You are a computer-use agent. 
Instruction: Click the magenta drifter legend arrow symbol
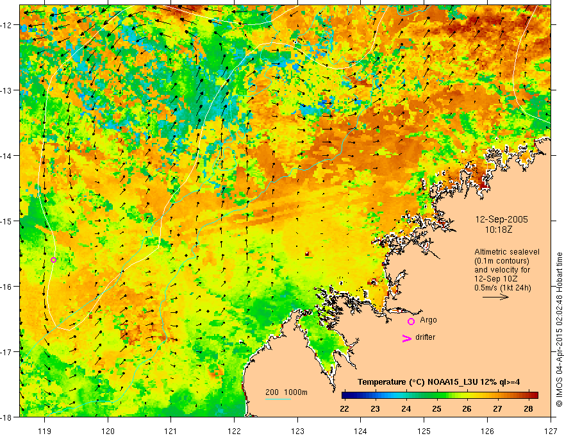click(406, 338)
